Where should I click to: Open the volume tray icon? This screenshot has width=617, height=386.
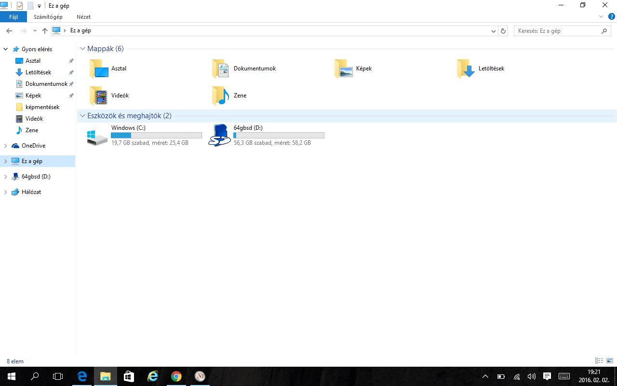[532, 376]
